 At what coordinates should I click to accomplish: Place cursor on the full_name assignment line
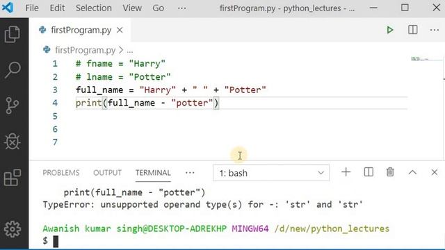(x=171, y=90)
